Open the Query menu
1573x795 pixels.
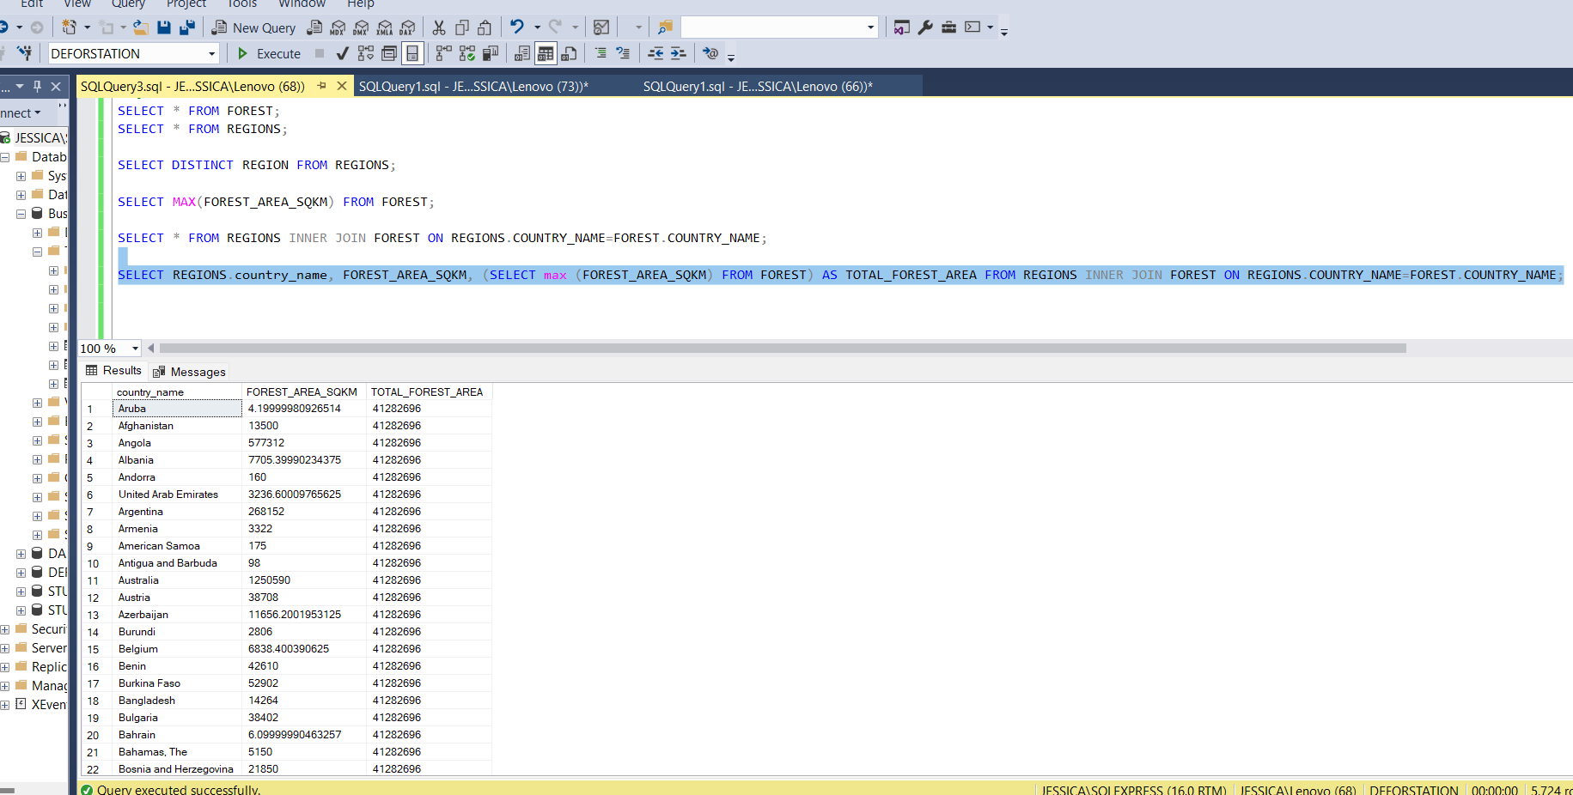(x=127, y=5)
